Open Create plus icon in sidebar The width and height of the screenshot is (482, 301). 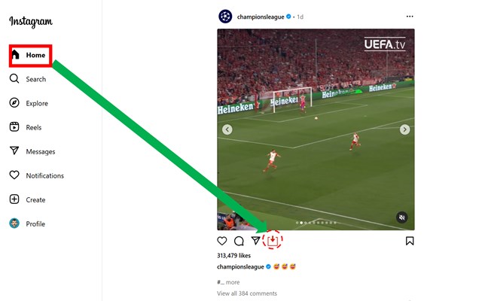coord(14,199)
